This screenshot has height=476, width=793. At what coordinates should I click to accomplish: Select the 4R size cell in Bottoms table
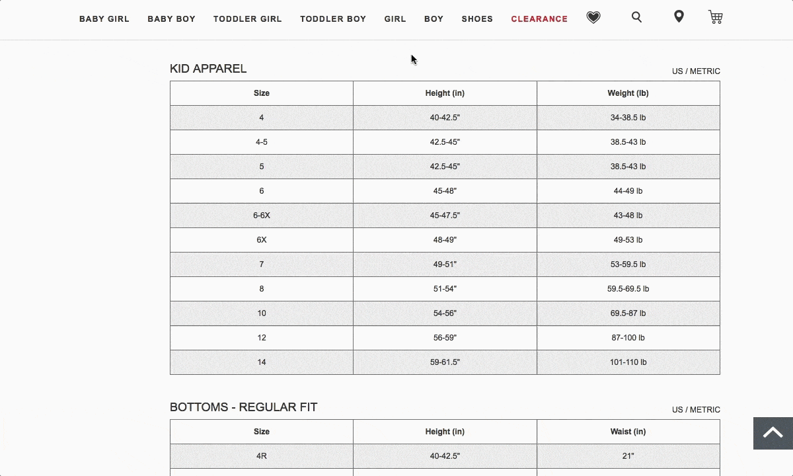tap(262, 456)
